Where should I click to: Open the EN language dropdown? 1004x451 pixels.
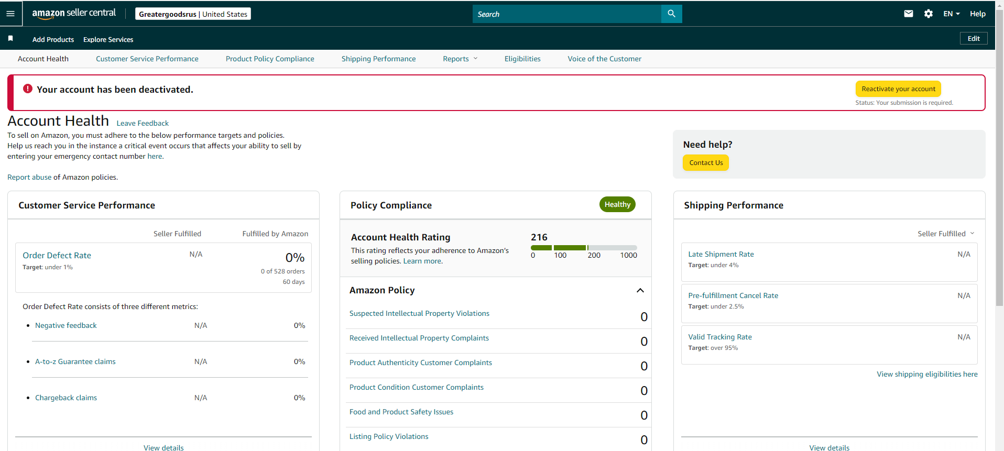point(952,14)
